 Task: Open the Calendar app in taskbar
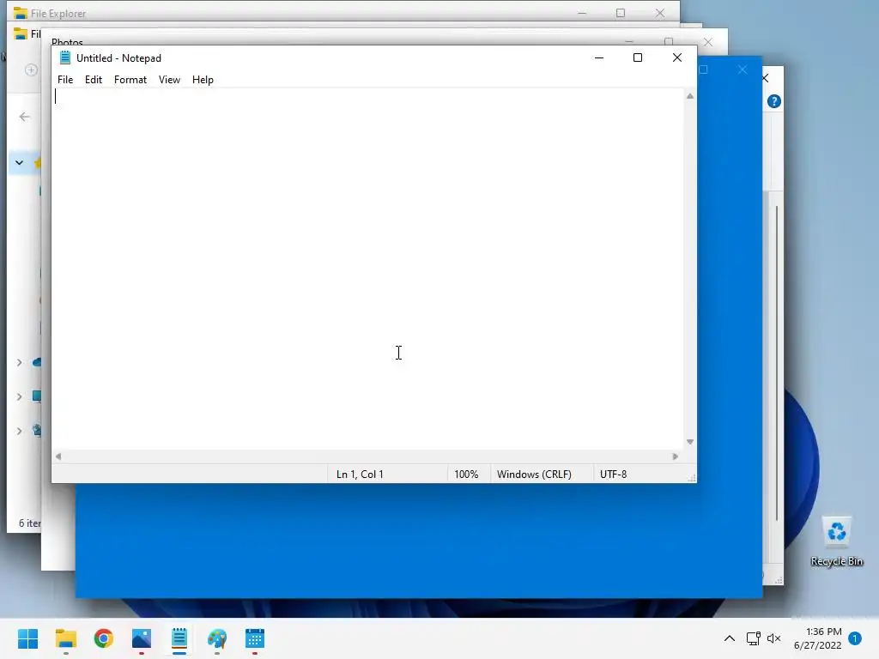tap(254, 638)
